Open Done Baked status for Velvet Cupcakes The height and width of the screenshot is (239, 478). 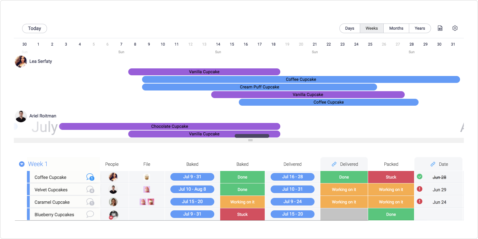click(242, 190)
